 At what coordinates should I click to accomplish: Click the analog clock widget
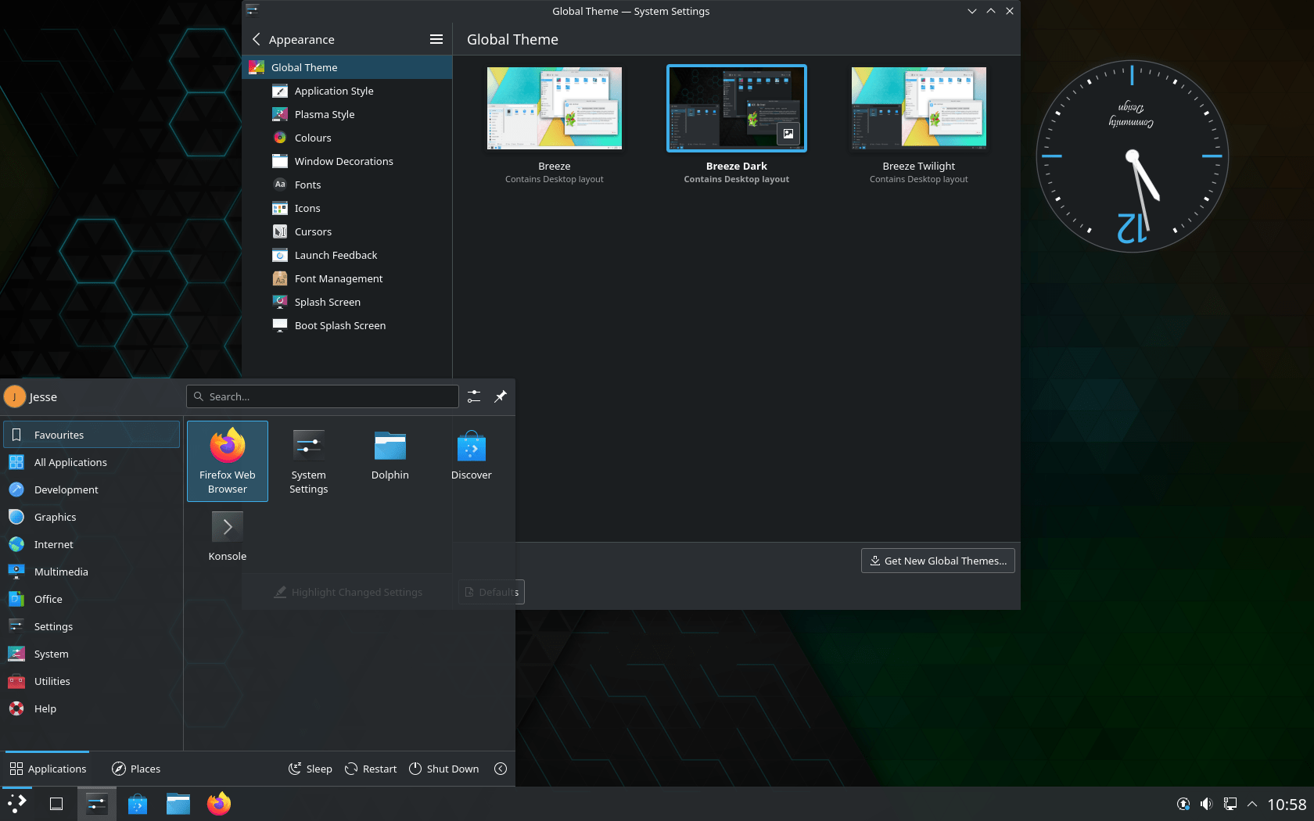coord(1132,156)
